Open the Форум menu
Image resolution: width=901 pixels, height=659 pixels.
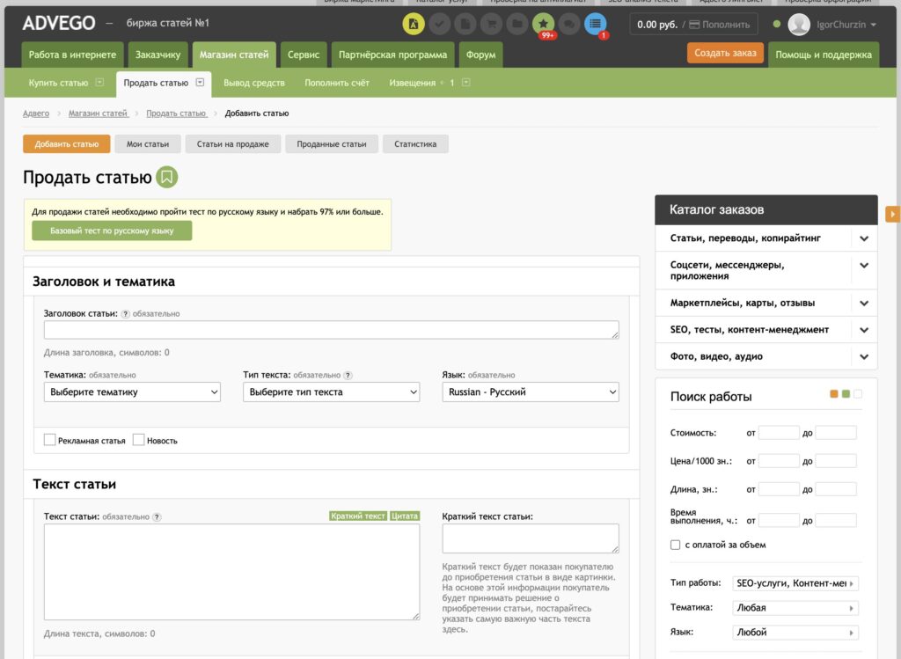481,55
